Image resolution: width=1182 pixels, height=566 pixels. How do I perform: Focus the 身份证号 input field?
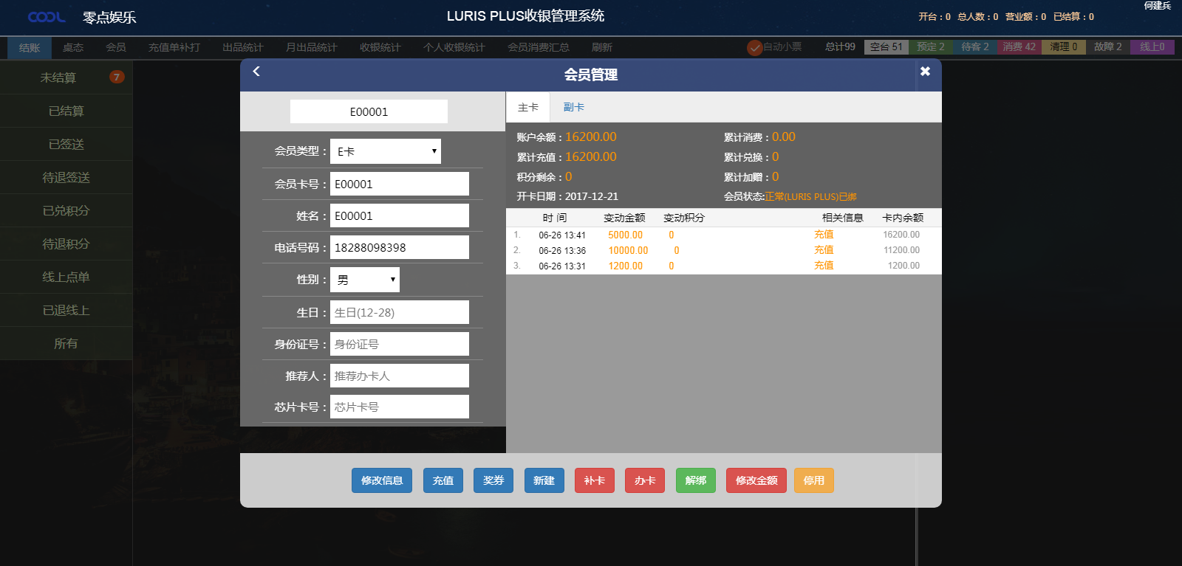[x=399, y=344]
